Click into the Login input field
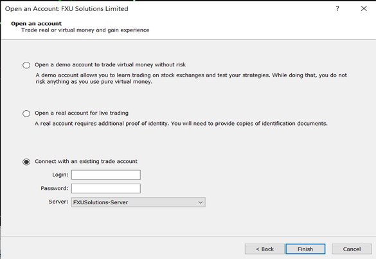Image resolution: width=376 pixels, height=259 pixels. coord(106,175)
